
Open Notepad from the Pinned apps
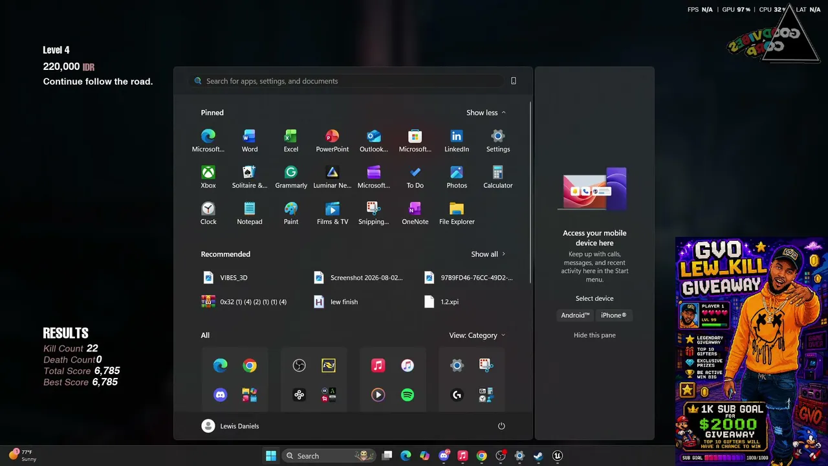point(250,213)
